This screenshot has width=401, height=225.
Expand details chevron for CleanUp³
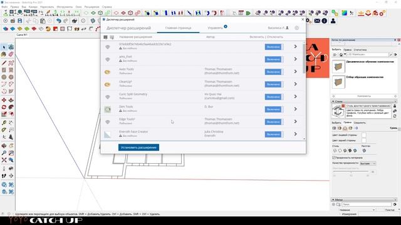coord(295,84)
